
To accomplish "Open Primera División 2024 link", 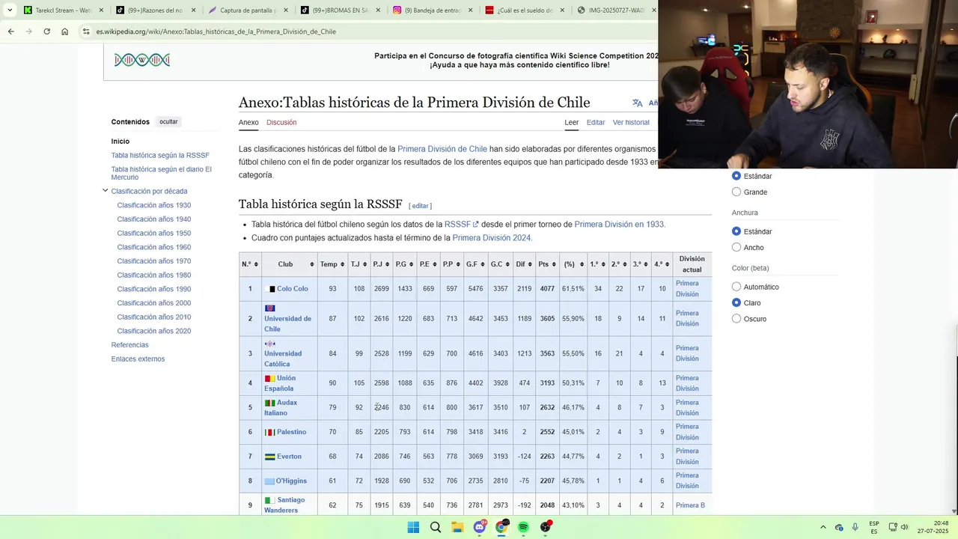I will [492, 238].
